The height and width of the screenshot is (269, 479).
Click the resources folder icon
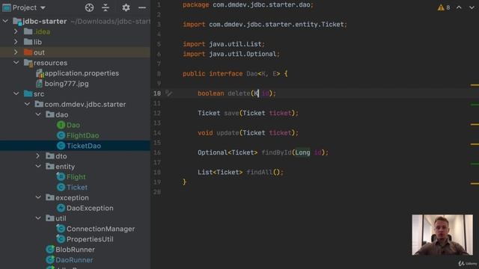[28, 63]
